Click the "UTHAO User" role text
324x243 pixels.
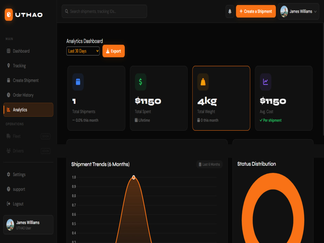click(x=24, y=228)
